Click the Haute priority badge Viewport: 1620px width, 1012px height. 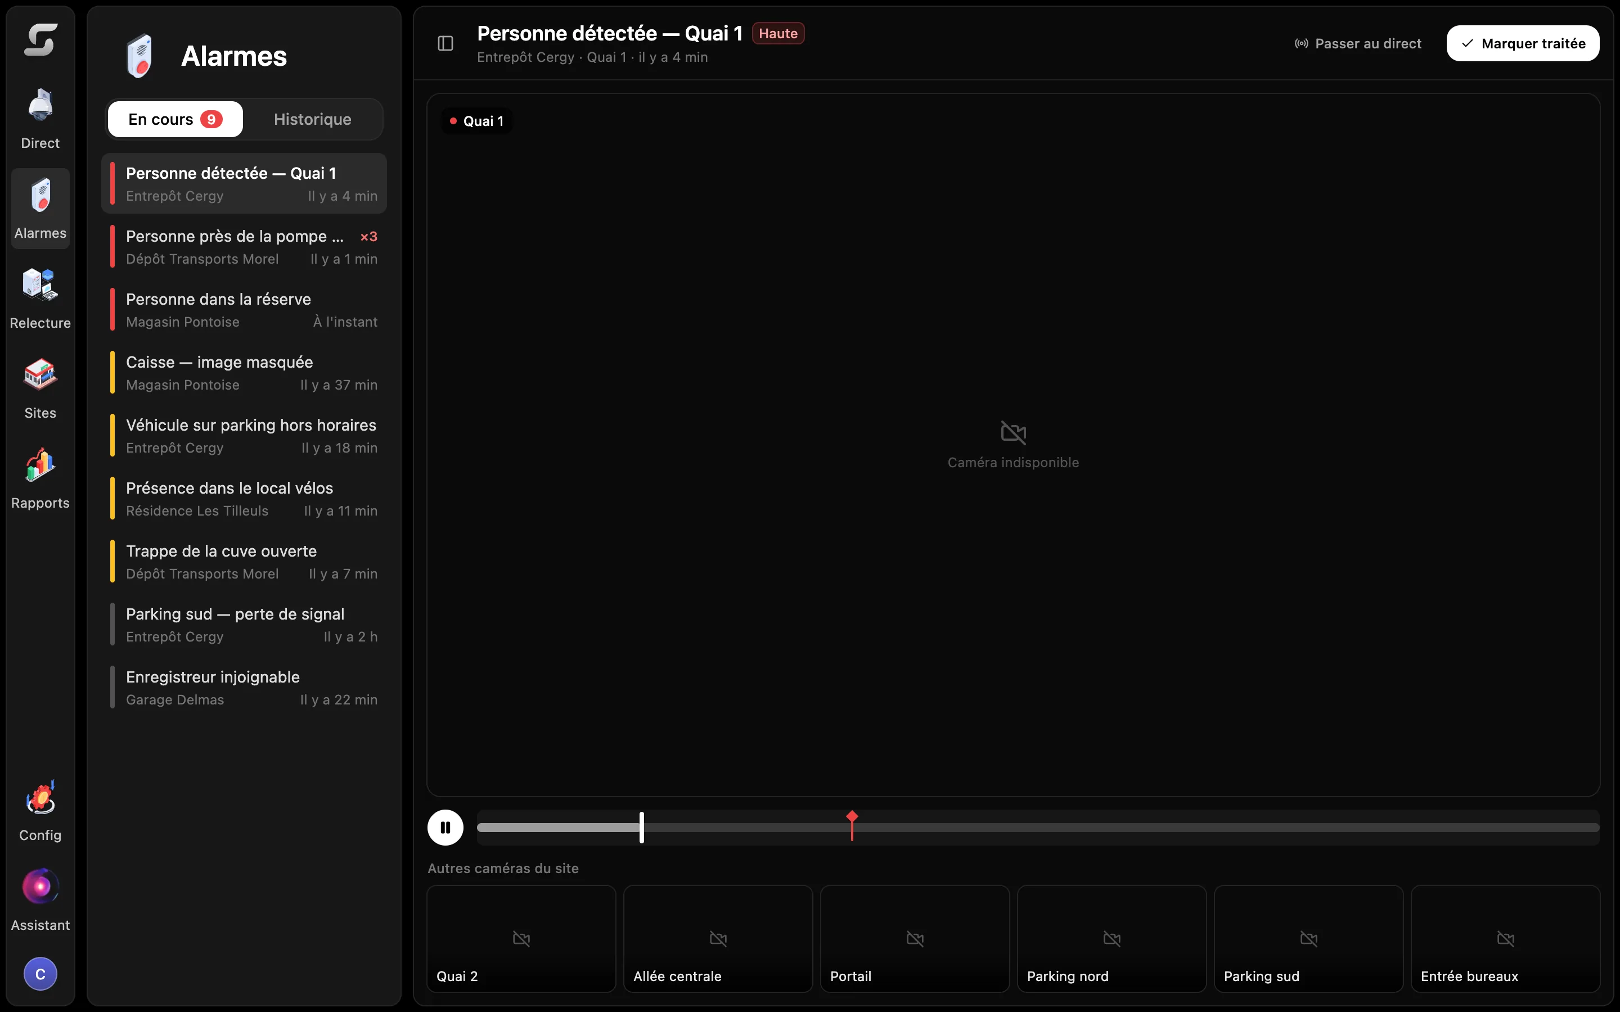(x=778, y=34)
